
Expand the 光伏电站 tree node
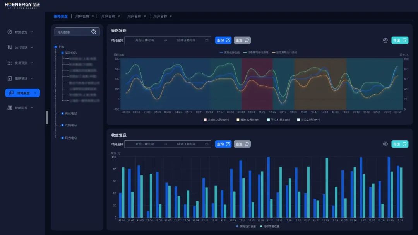pos(62,114)
